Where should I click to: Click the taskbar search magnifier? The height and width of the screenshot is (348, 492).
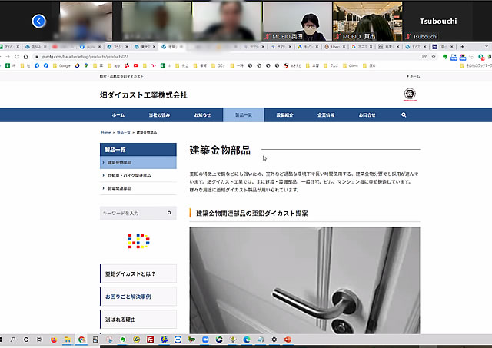click(x=13, y=340)
